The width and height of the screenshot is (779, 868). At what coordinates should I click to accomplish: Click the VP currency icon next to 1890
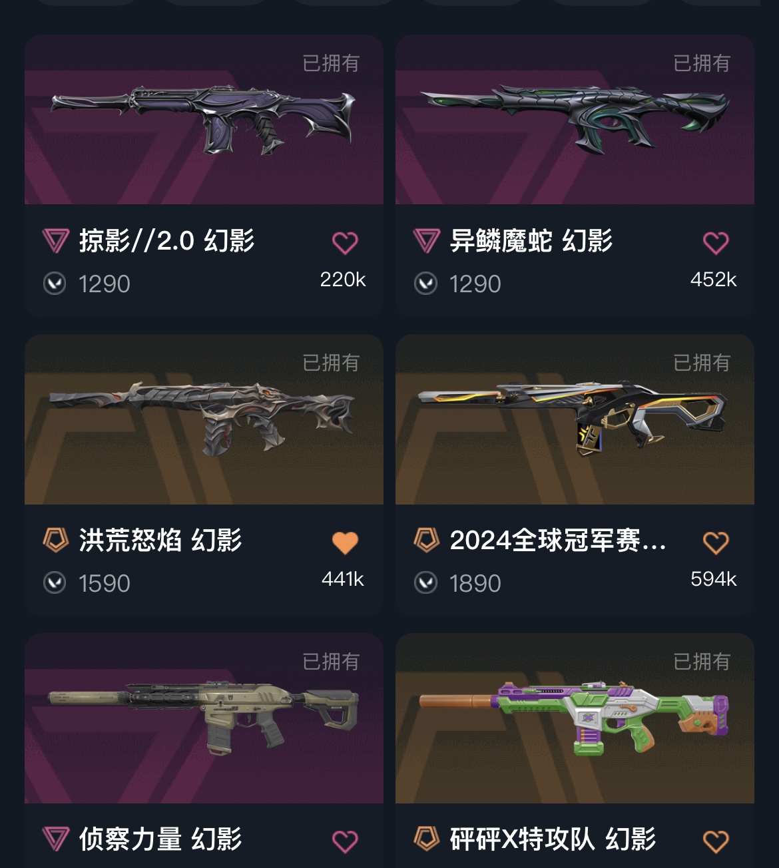pos(425,583)
